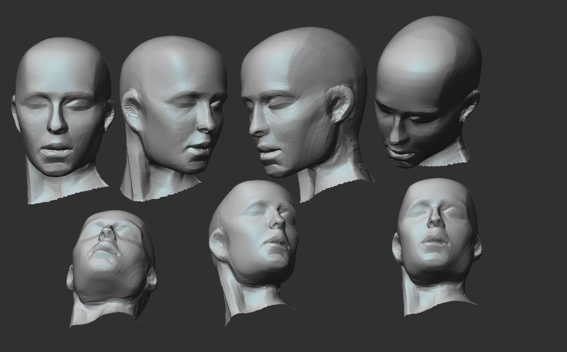Click the parted lips of front-facing head
This screenshot has width=567, height=352.
tap(56, 149)
